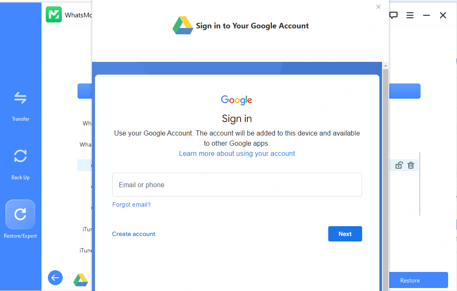Select the Restore/Export sidebar icon
Screen dimensions: 457x291
pos(20,214)
